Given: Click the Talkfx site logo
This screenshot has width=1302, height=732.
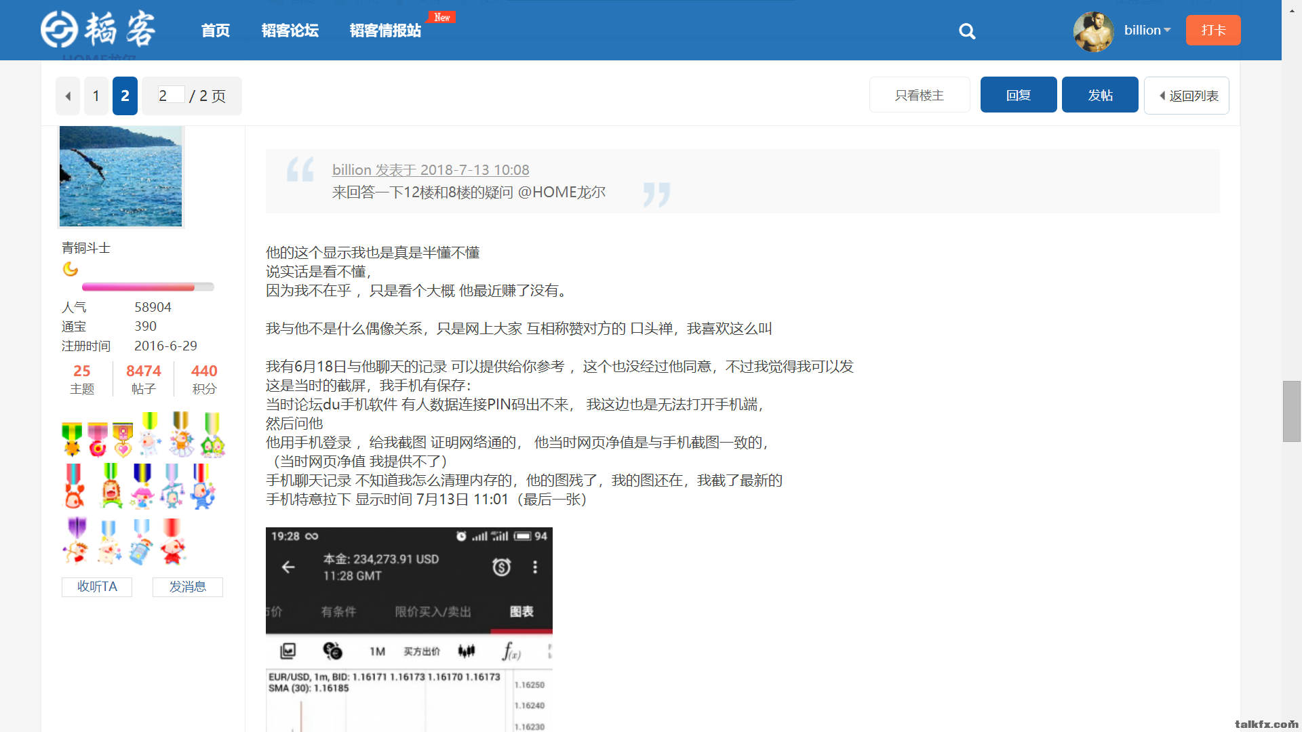Looking at the screenshot, I should [98, 29].
